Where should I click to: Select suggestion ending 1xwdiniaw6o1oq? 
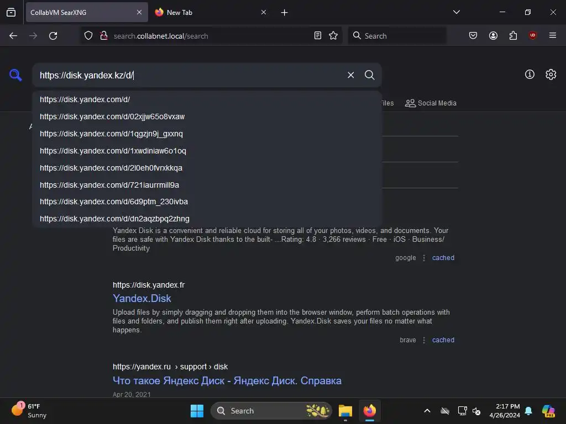(207, 151)
